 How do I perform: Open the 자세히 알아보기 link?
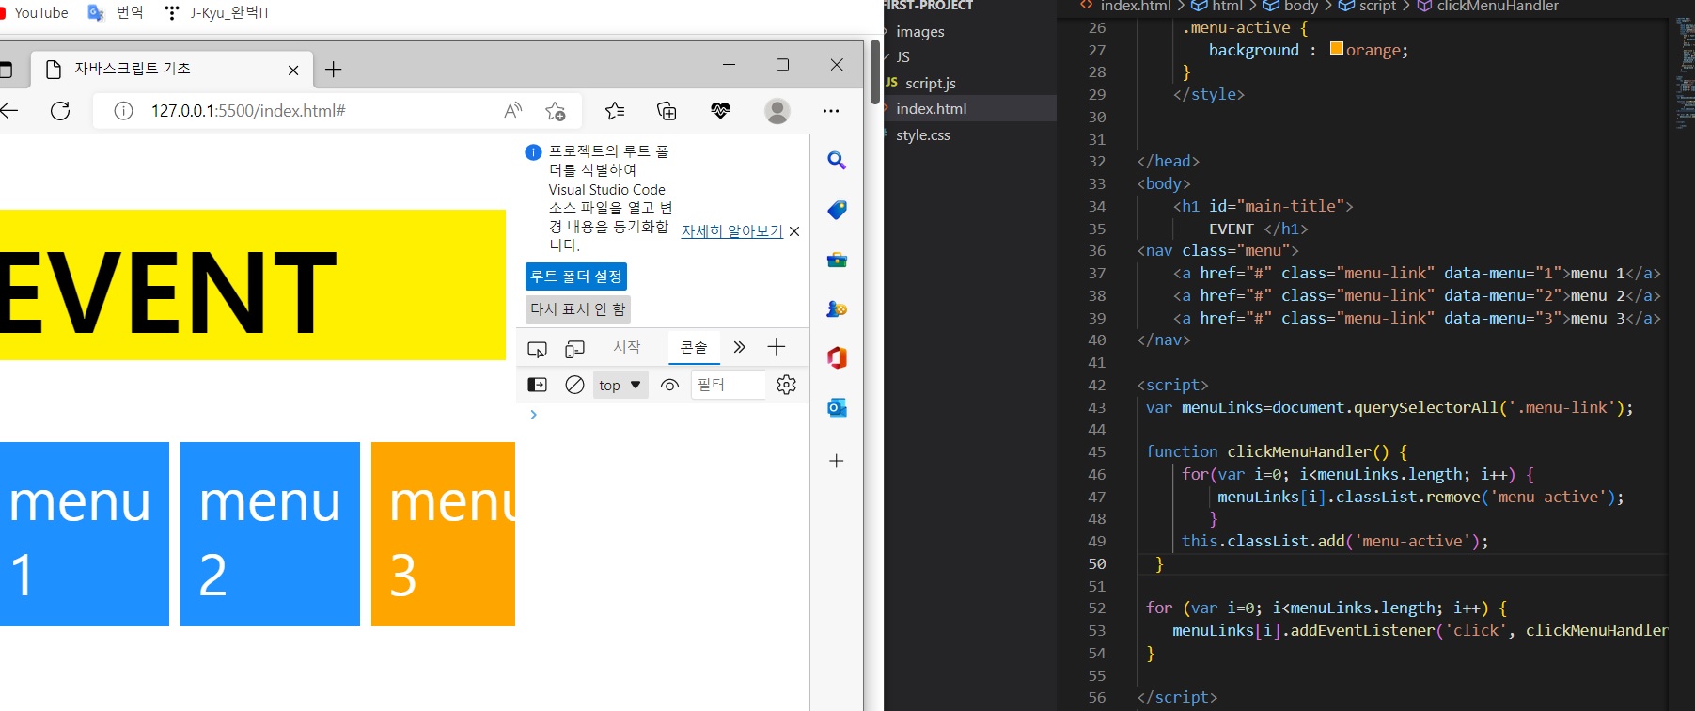732,231
